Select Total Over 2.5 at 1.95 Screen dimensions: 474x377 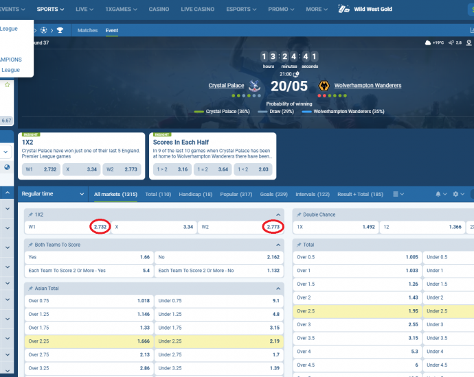(357, 311)
